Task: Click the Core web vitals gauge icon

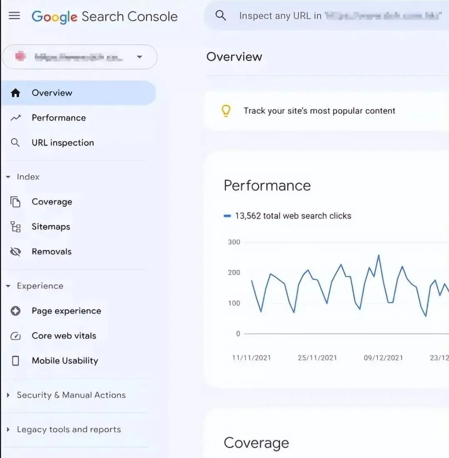Action: point(15,336)
